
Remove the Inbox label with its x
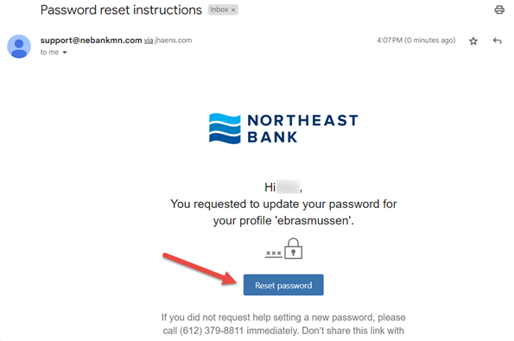233,10
